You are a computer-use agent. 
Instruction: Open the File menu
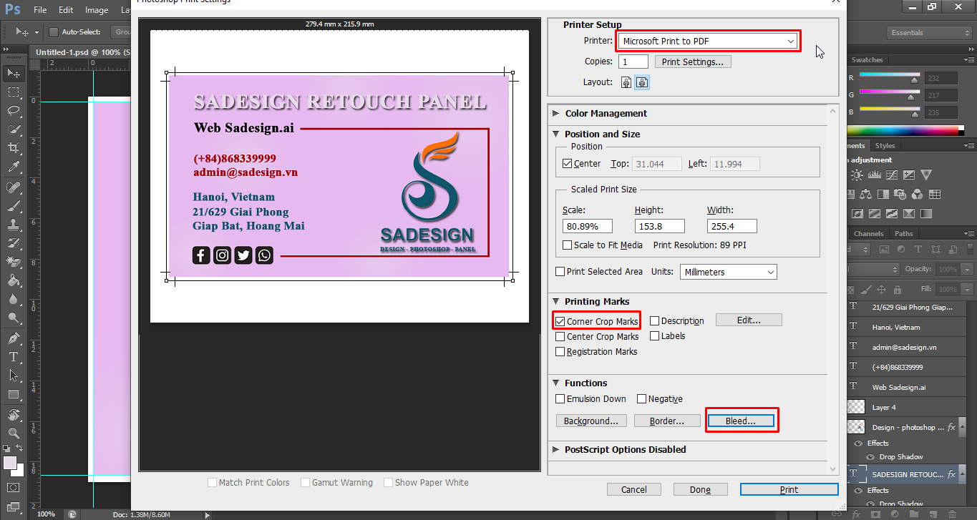click(40, 10)
